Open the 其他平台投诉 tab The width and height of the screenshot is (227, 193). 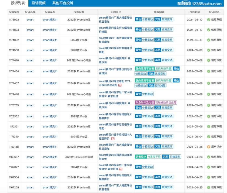coord(63,3)
